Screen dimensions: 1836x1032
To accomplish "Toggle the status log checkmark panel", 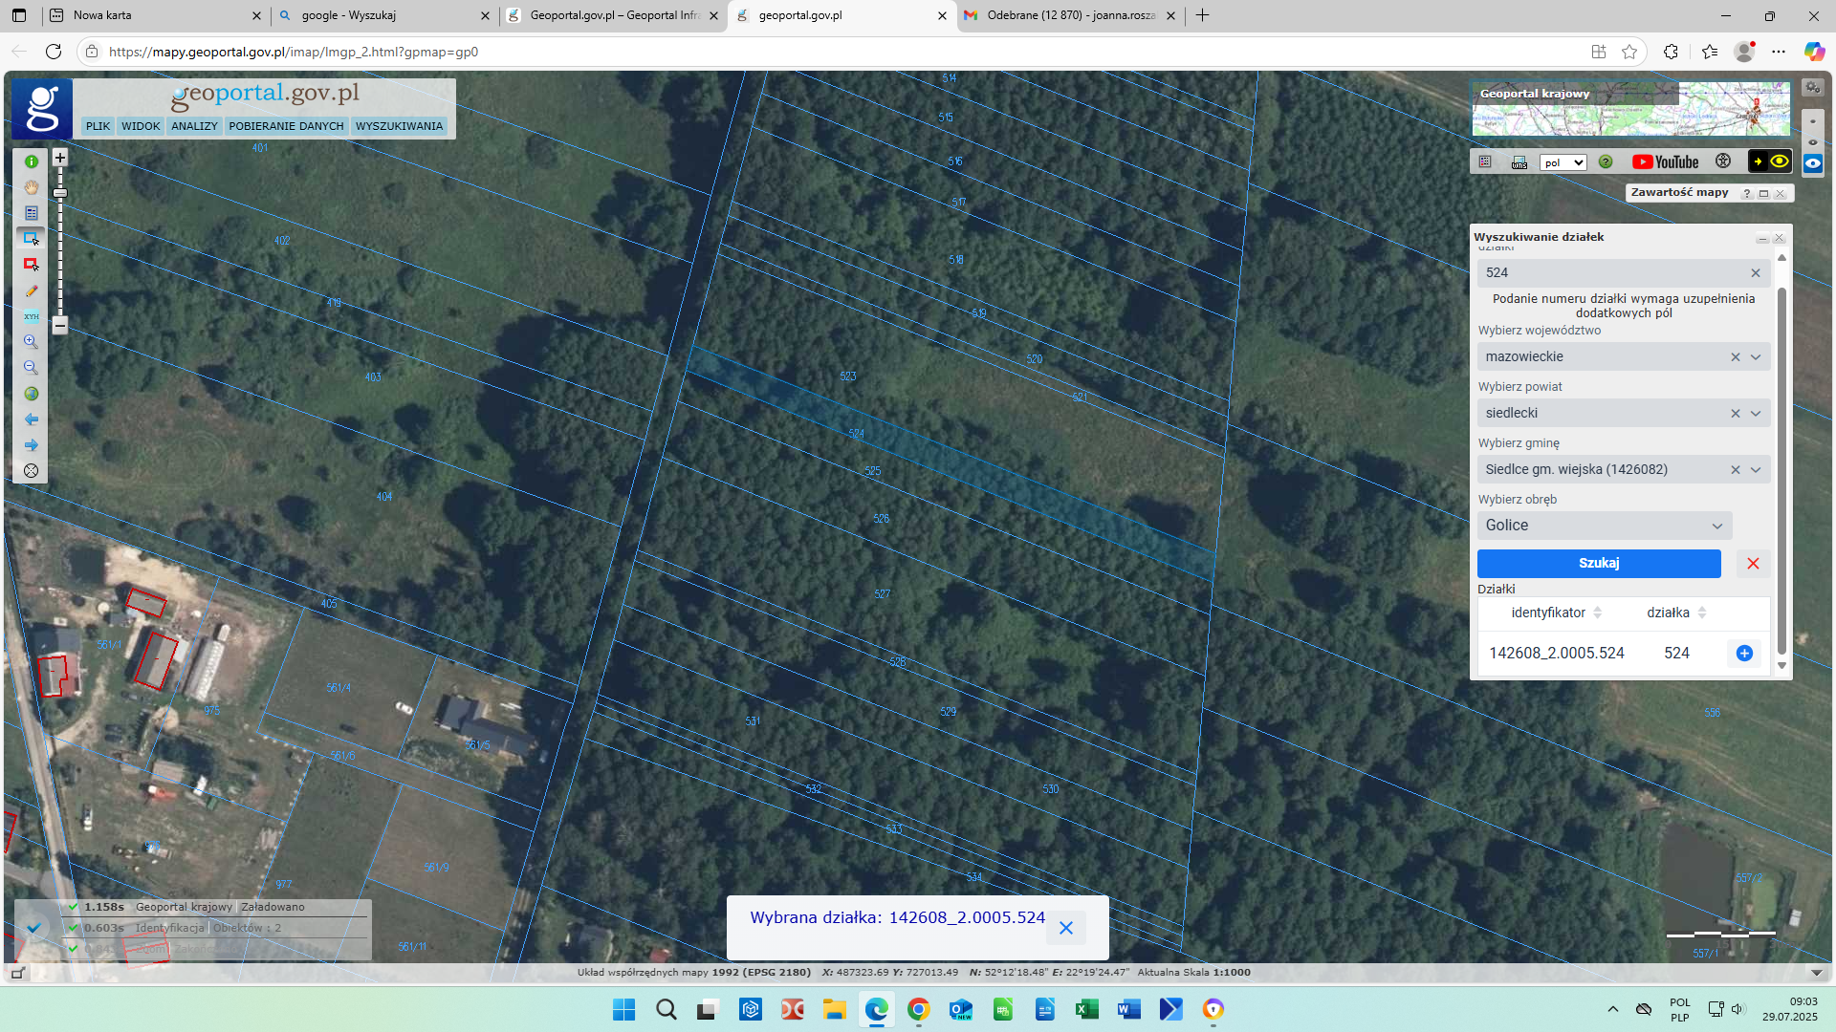I will 34,928.
